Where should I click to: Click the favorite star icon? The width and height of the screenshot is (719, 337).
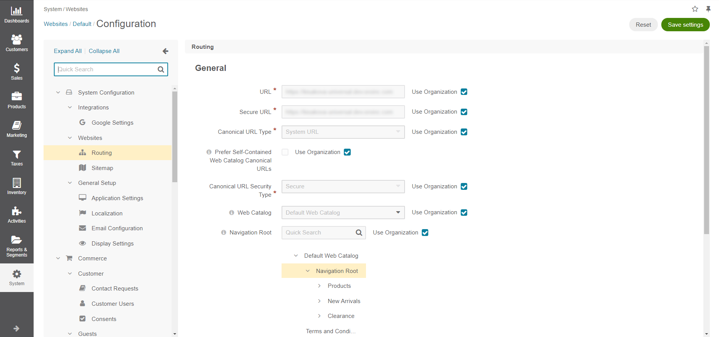click(x=695, y=9)
